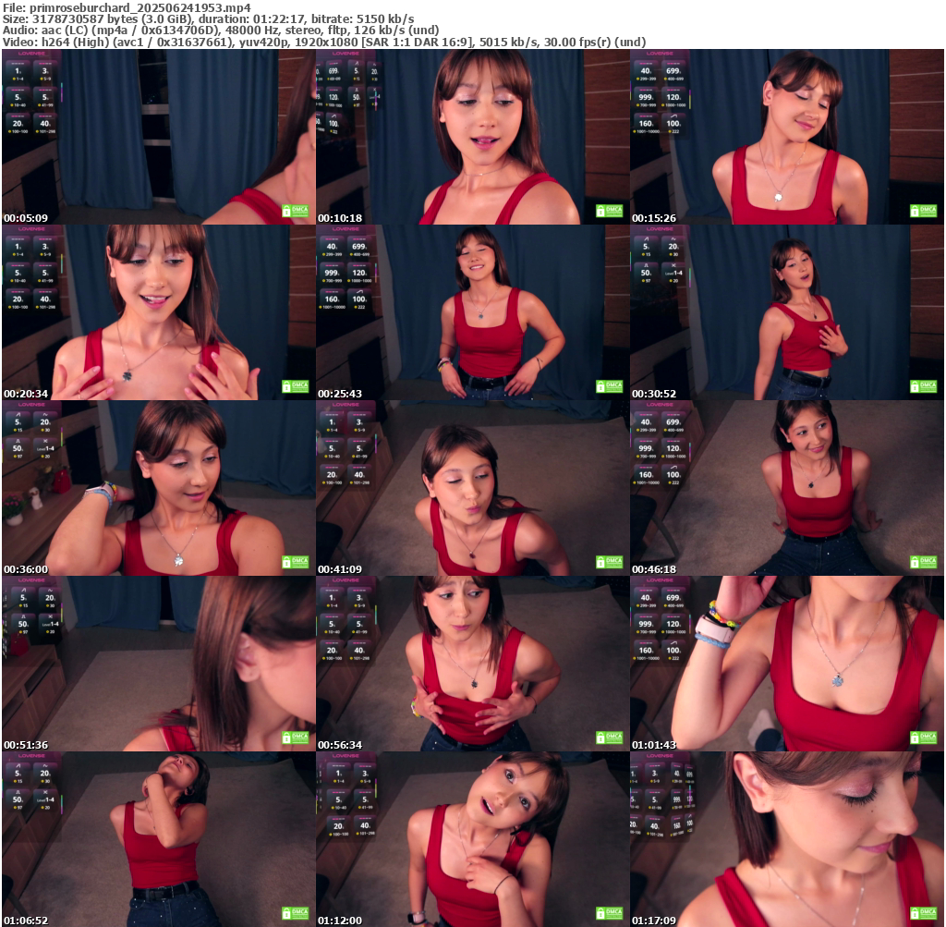Click the DMCA badge in the 00:51:36 frame
This screenshot has height=927, width=946.
point(296,738)
